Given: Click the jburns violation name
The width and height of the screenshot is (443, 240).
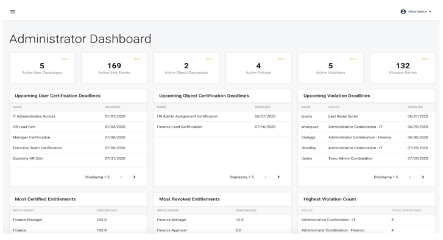Looking at the screenshot, I should point(307,116).
